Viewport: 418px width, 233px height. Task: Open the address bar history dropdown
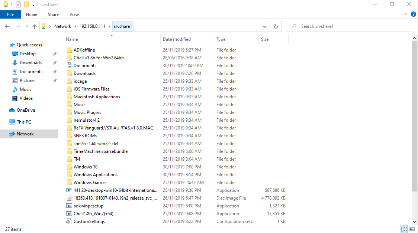[x=265, y=26]
